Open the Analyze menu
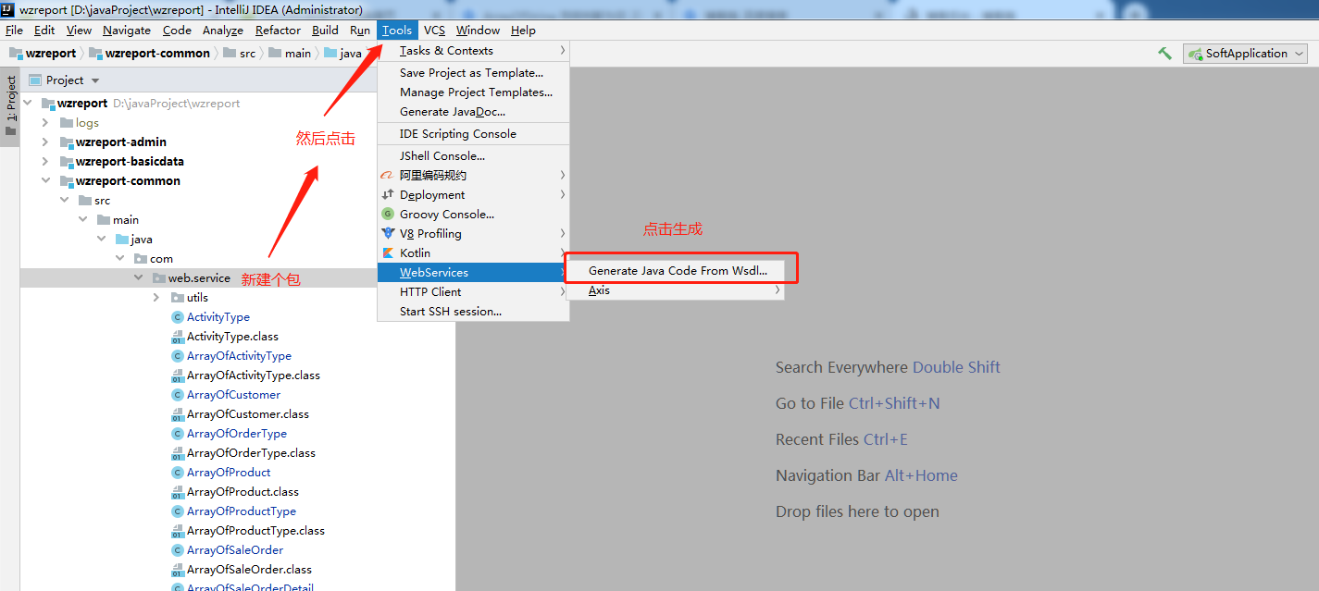Screen dimensions: 1319x591 click(223, 31)
